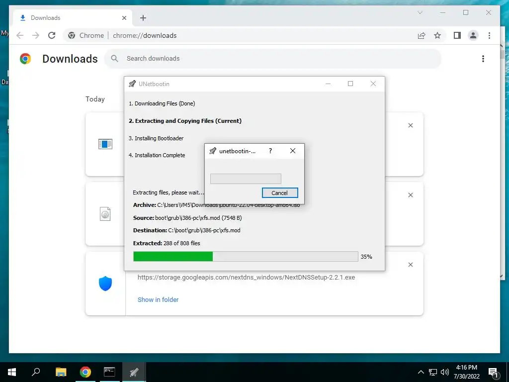The width and height of the screenshot is (509, 382).
Task: Open network status in system tray
Action: coord(433,372)
